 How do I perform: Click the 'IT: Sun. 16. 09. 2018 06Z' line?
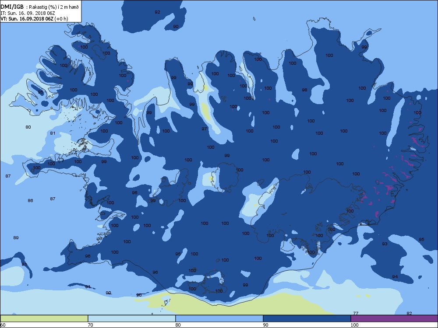pyautogui.click(x=28, y=13)
